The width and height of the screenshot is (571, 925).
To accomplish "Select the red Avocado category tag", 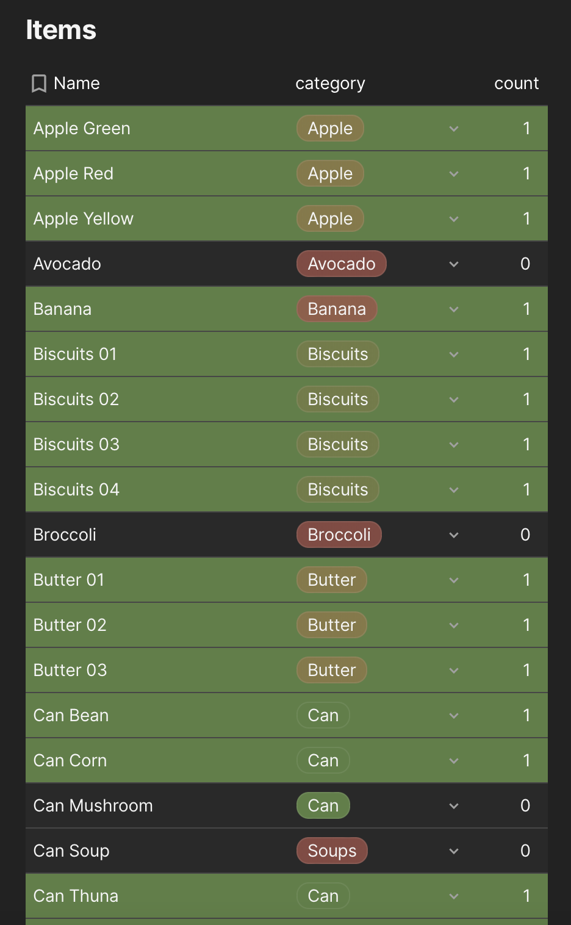I will pyautogui.click(x=342, y=264).
